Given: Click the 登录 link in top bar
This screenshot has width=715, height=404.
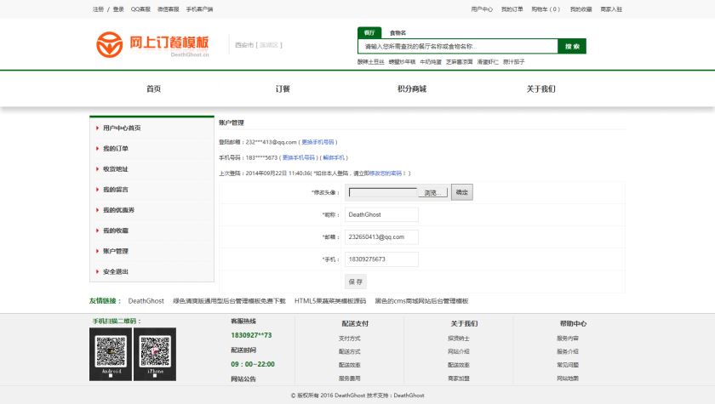Looking at the screenshot, I should (118, 9).
